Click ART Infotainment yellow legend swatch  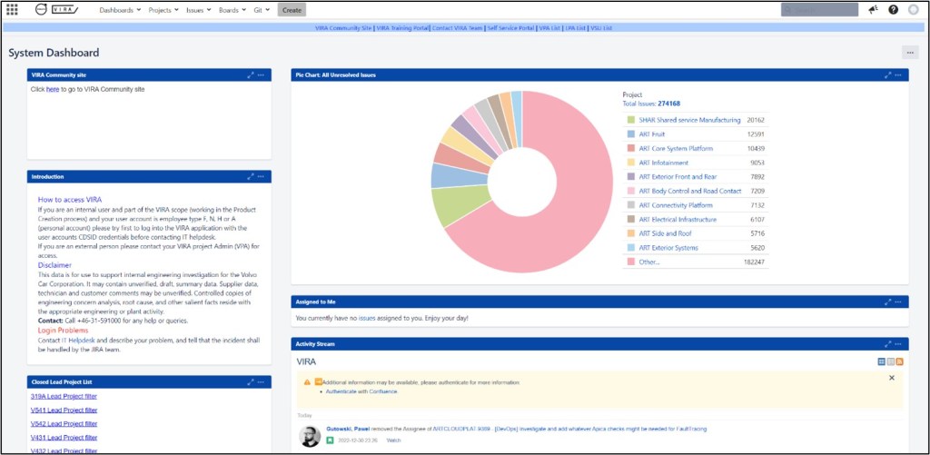click(x=630, y=163)
